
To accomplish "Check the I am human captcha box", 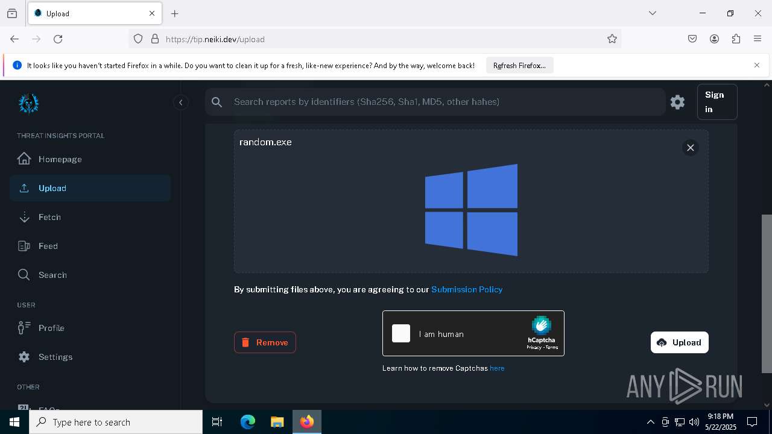I will (x=401, y=333).
